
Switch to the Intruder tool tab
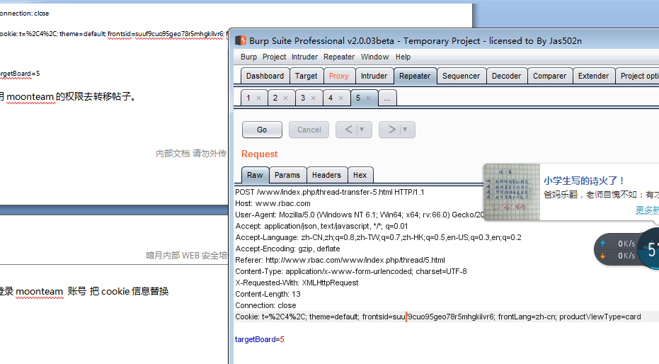coord(374,76)
